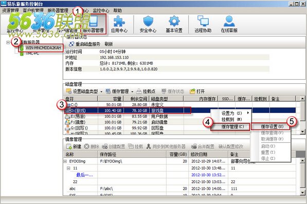Click 打开 folder button
The height and width of the screenshot is (204, 307).
[x=197, y=91]
